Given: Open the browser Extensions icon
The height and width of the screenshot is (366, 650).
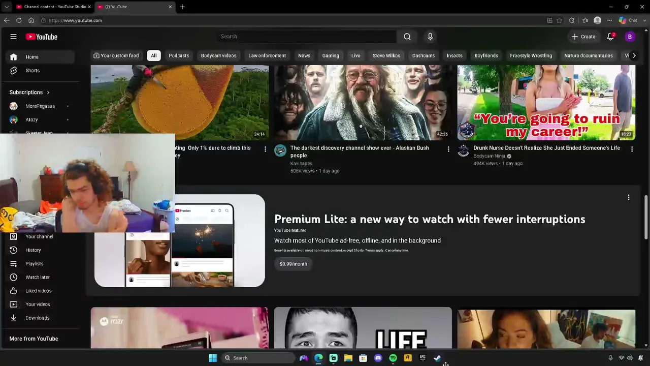Looking at the screenshot, I should [572, 20].
